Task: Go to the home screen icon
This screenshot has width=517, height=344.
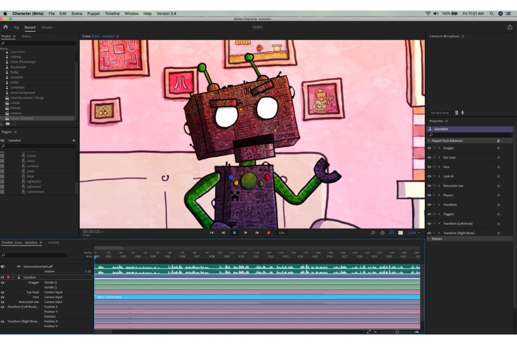Action: (6, 27)
